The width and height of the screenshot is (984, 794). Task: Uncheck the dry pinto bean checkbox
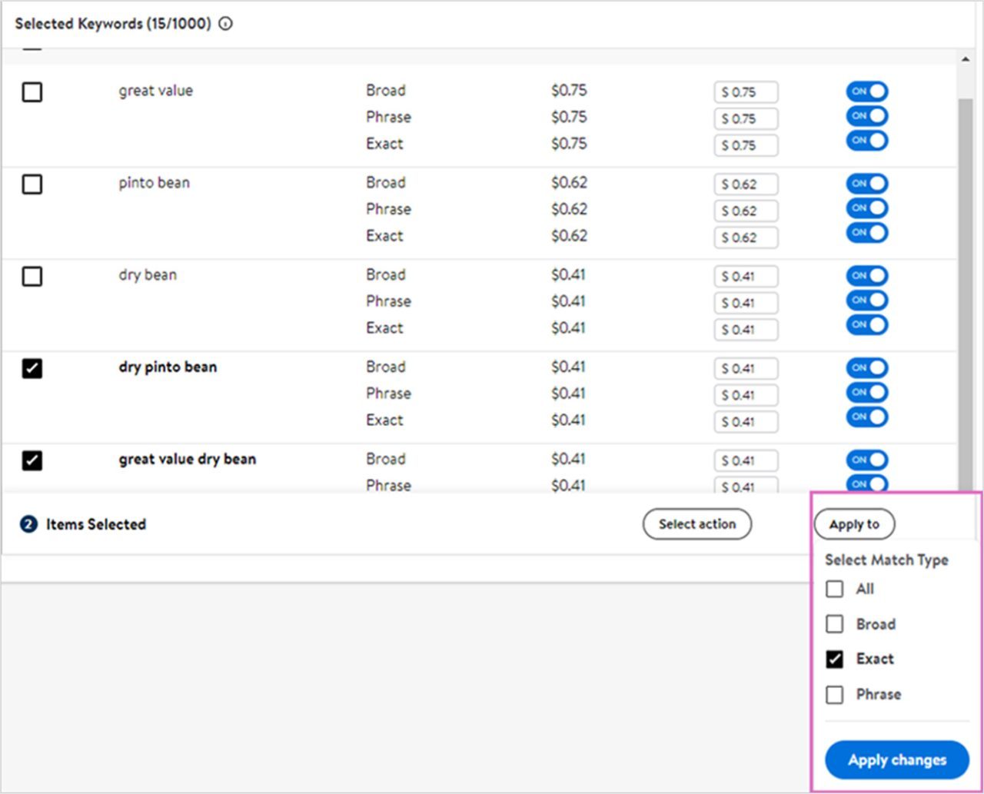tap(32, 369)
